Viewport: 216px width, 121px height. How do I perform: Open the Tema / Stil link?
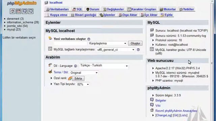[61, 72]
